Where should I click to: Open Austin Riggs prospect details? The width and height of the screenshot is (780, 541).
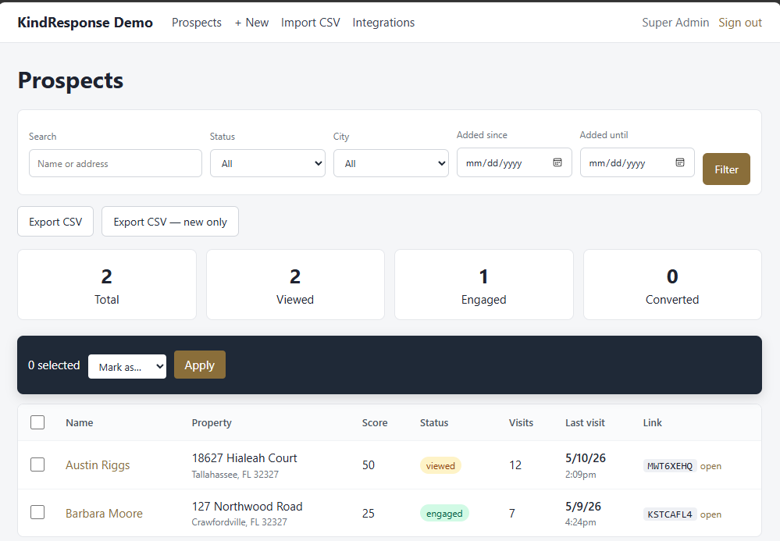point(98,465)
